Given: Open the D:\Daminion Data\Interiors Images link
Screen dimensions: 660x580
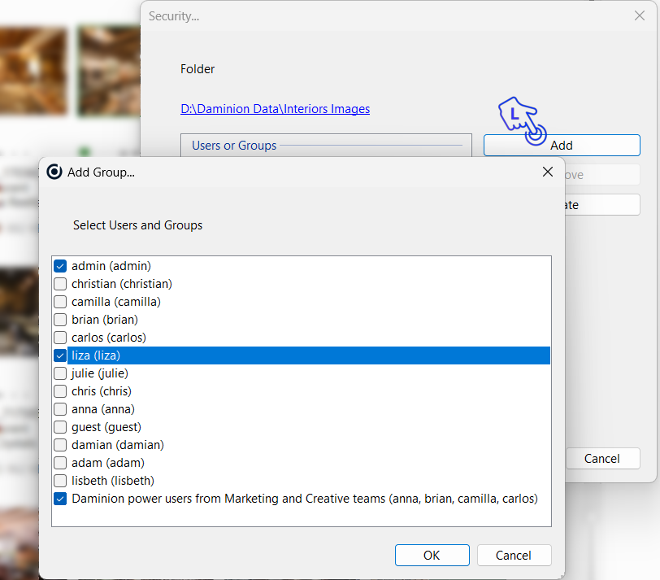Looking at the screenshot, I should (275, 109).
